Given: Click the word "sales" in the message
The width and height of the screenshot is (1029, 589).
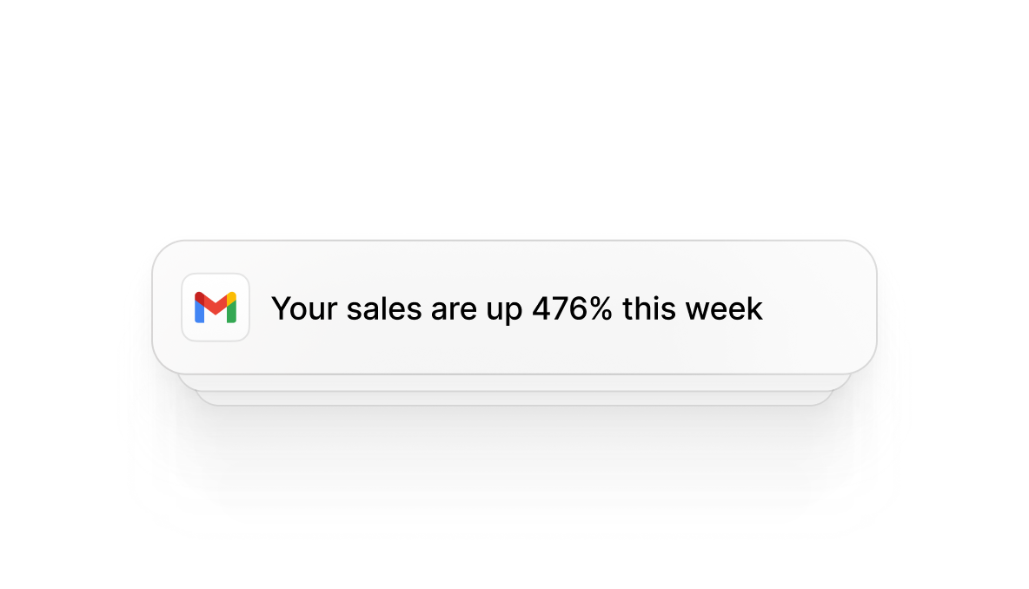Looking at the screenshot, I should tap(383, 308).
